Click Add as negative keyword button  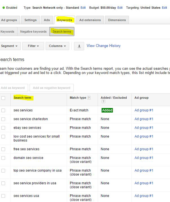(52, 88)
